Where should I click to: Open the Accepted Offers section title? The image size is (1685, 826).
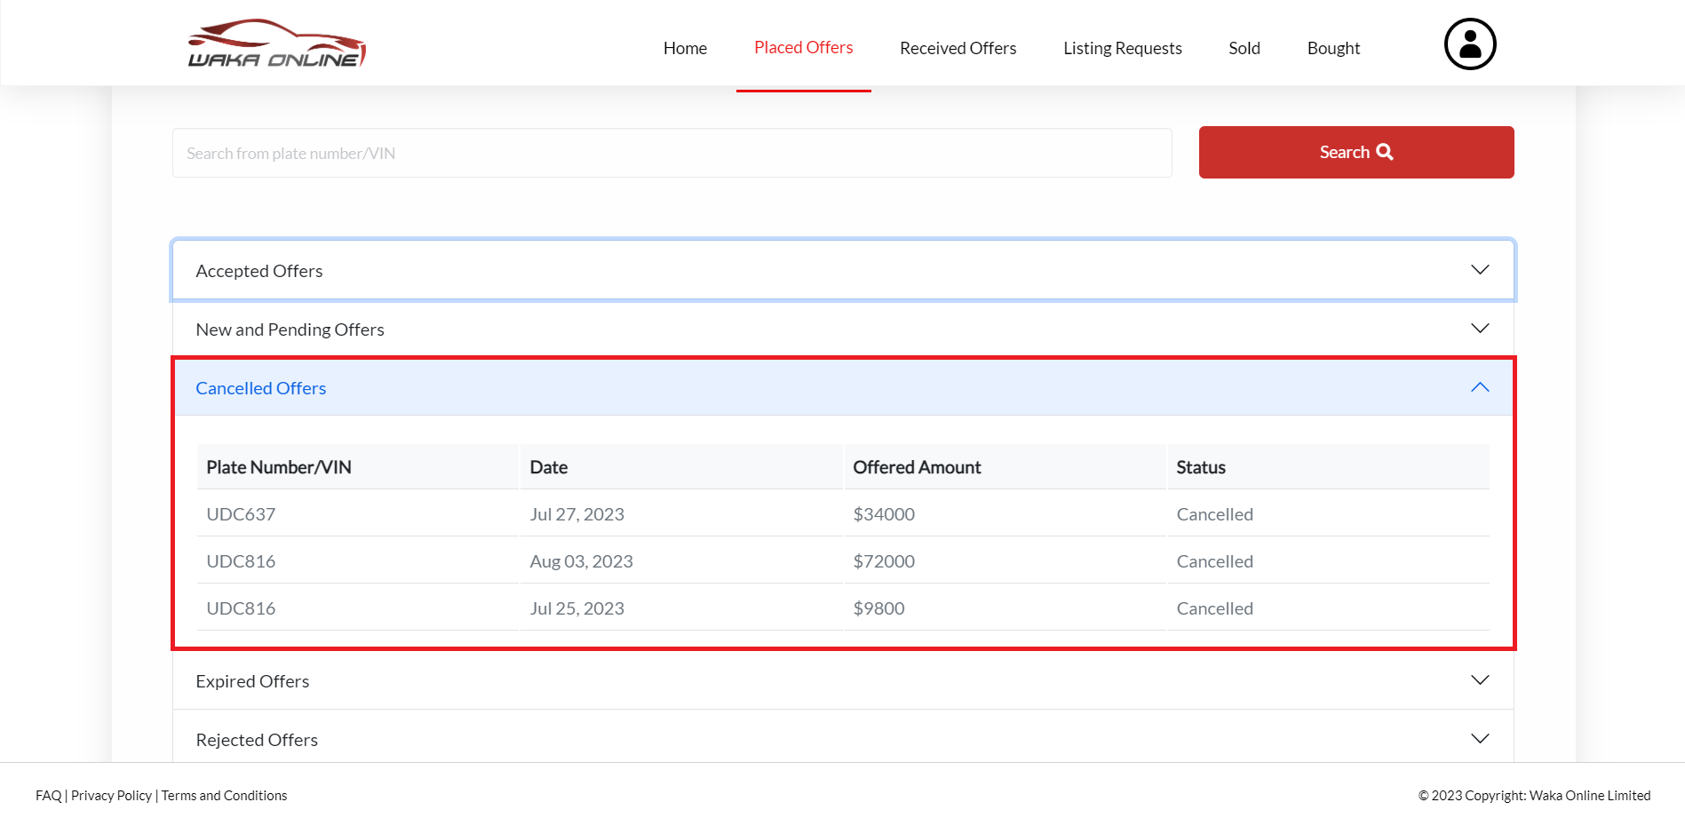pos(259,271)
